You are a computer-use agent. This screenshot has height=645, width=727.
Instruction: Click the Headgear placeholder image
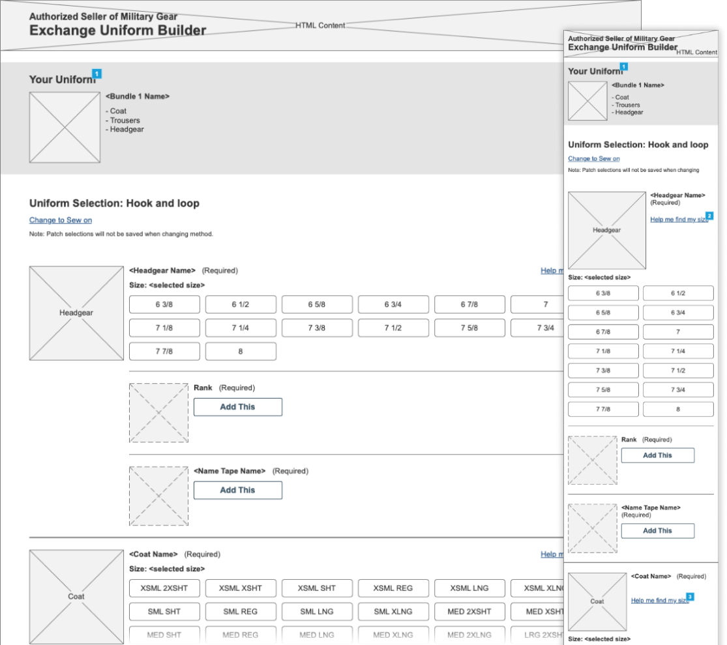(76, 313)
